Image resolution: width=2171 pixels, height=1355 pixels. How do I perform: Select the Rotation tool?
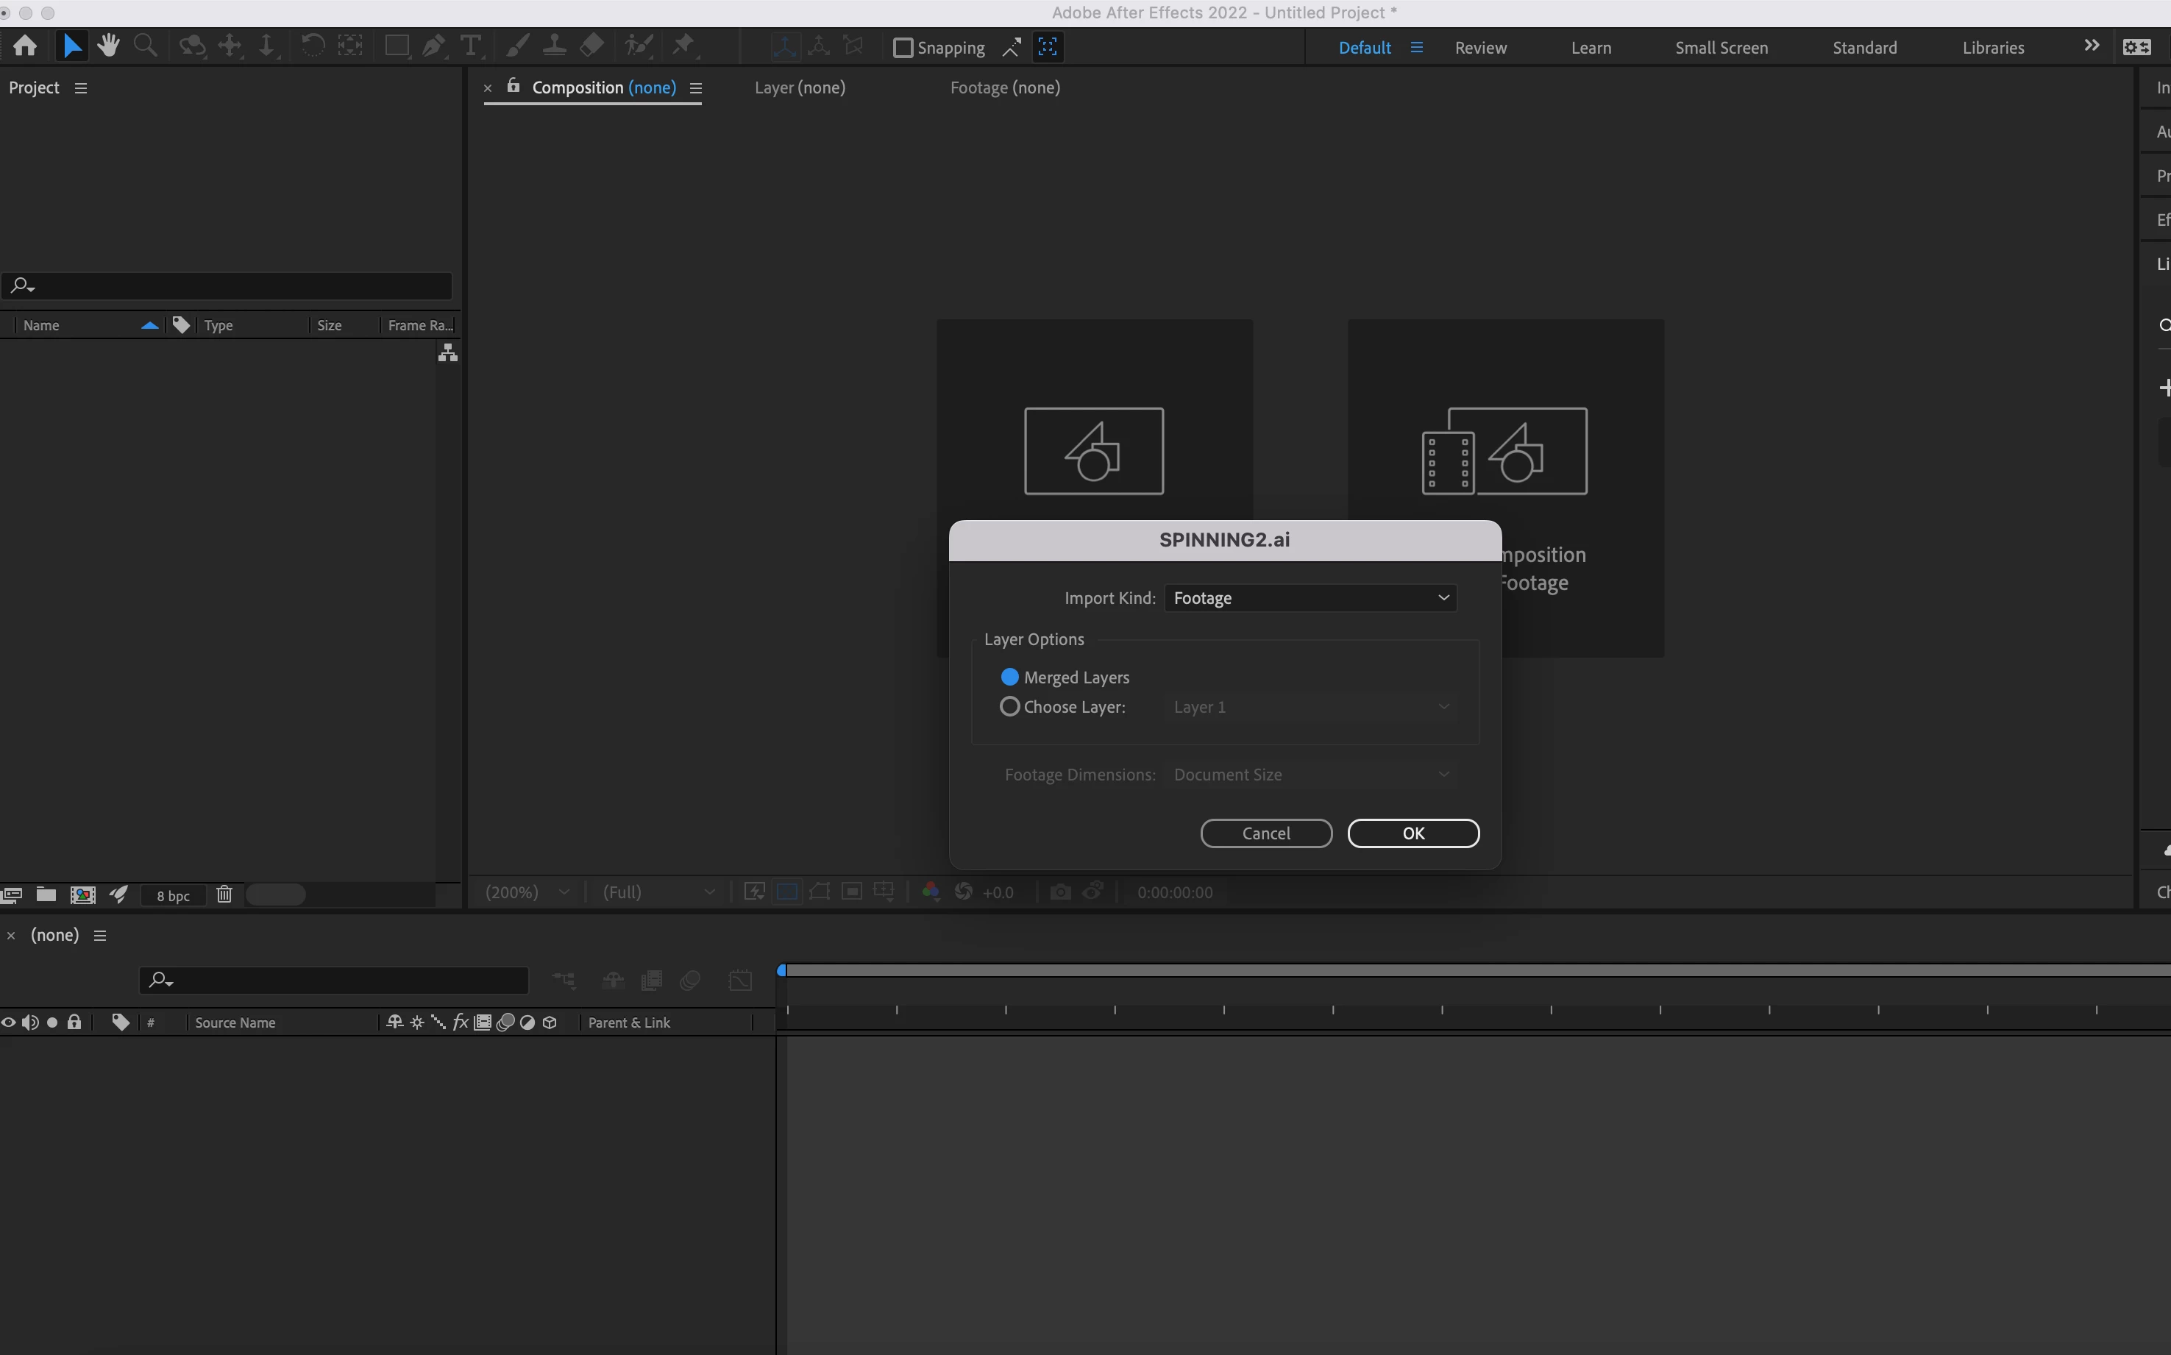pos(312,46)
